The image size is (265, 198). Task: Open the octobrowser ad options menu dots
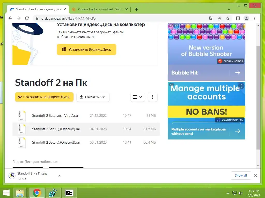(x=241, y=86)
